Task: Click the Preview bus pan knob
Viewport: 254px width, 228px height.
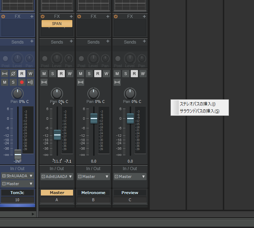Action: click(x=130, y=94)
